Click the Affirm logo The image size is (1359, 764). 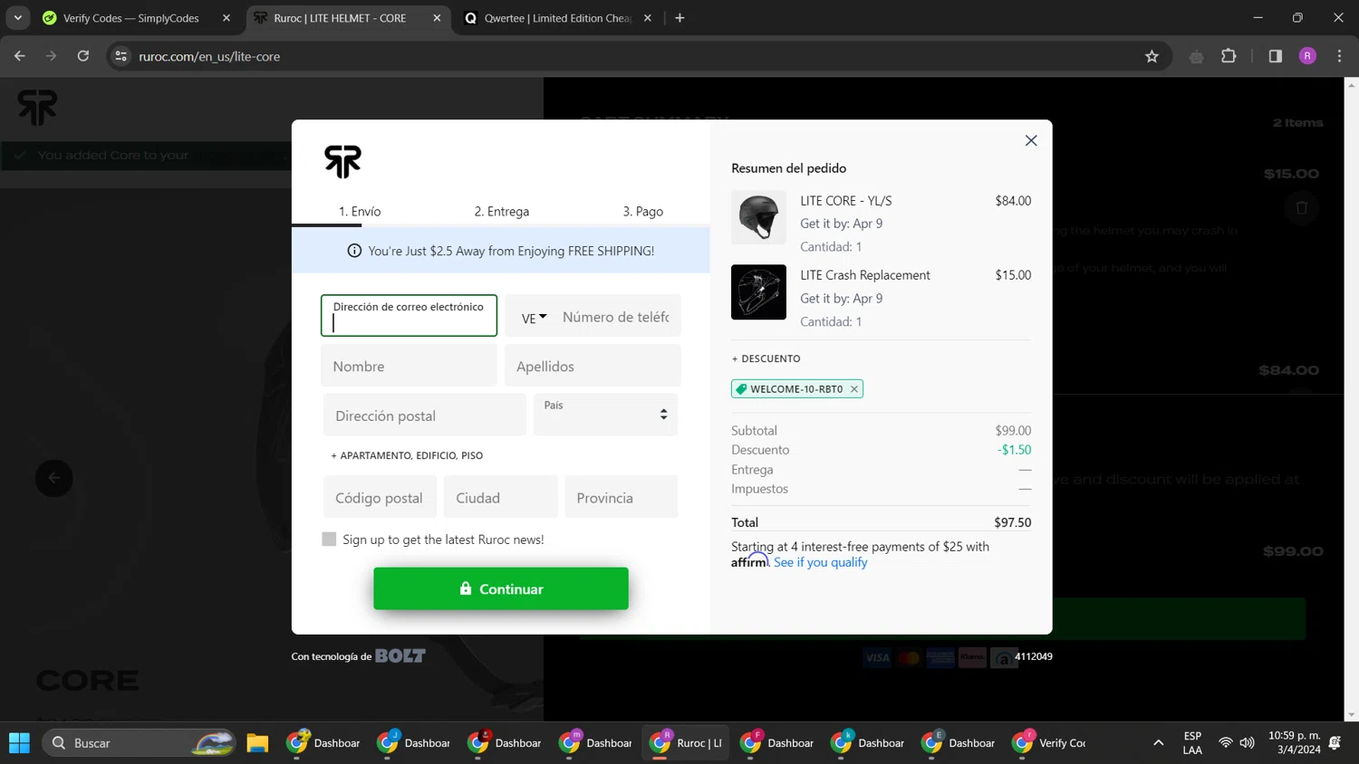[x=749, y=561]
